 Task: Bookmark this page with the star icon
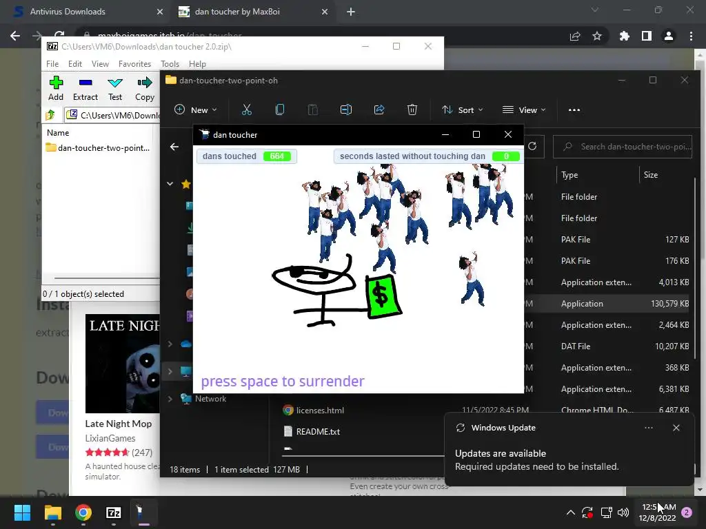pyautogui.click(x=597, y=36)
